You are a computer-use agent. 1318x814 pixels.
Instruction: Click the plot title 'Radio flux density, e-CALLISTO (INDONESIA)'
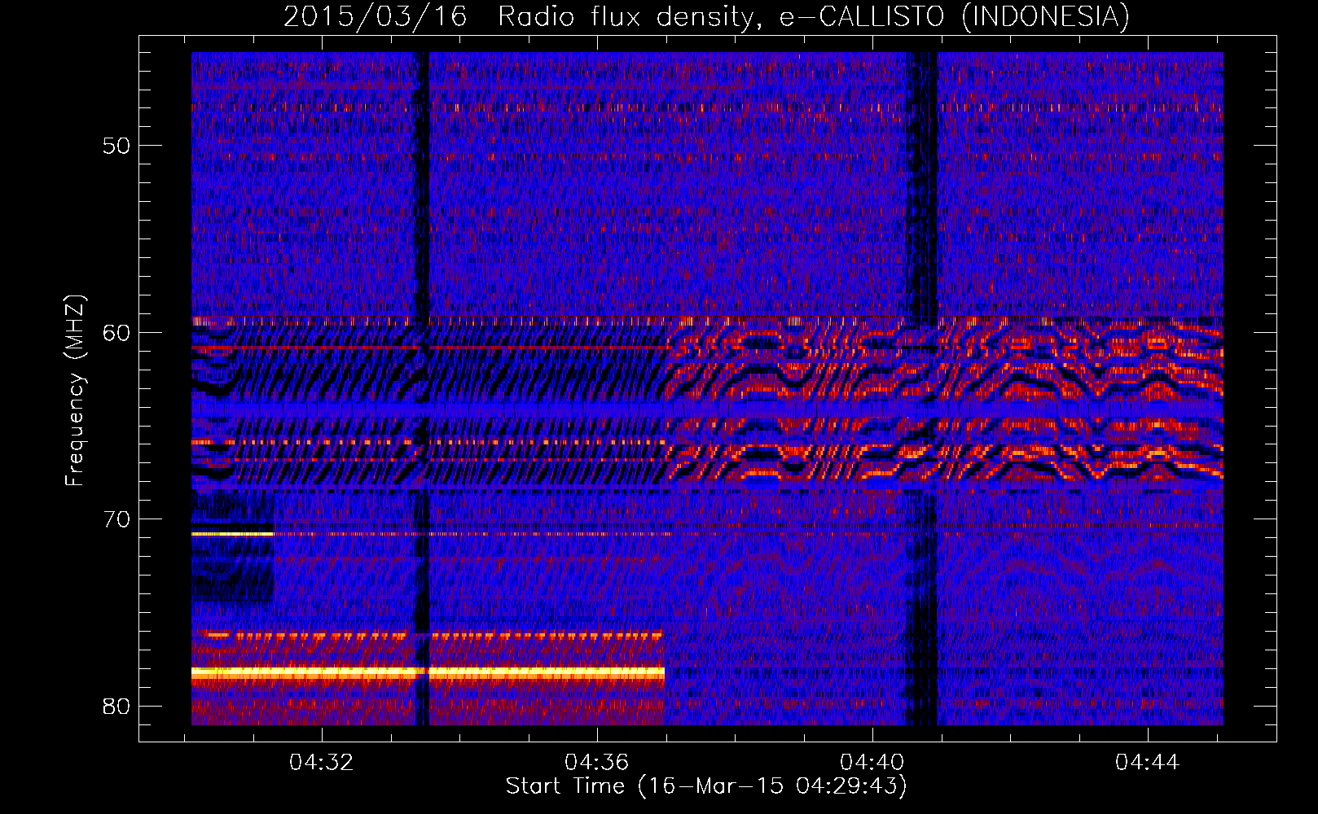[813, 16]
